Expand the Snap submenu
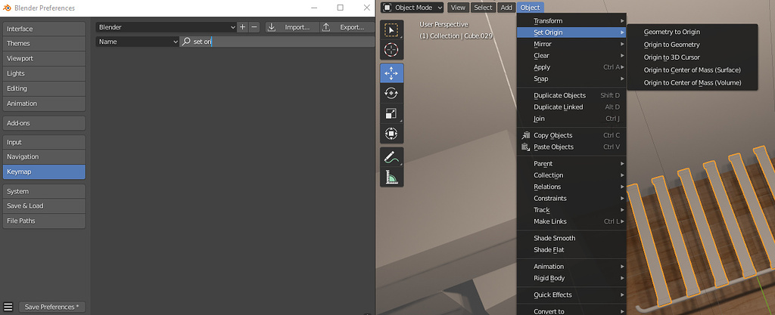775x315 pixels. click(x=571, y=79)
